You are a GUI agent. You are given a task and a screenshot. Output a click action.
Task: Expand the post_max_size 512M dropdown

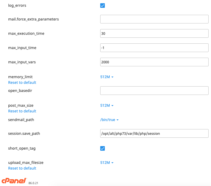pos(107,105)
